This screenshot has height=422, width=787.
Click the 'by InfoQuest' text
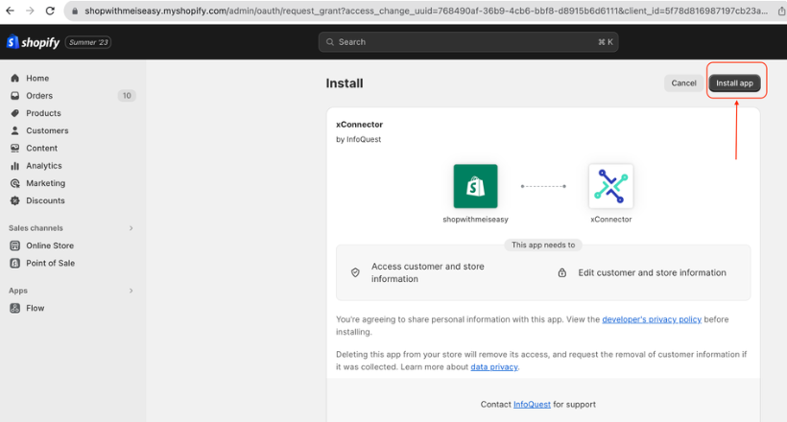[x=358, y=139]
